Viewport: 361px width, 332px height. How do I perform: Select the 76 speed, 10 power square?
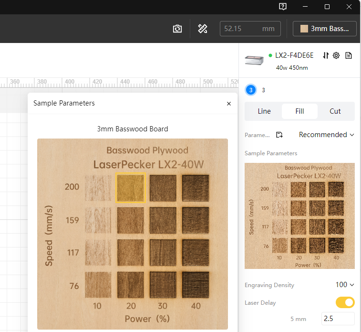[98, 285]
